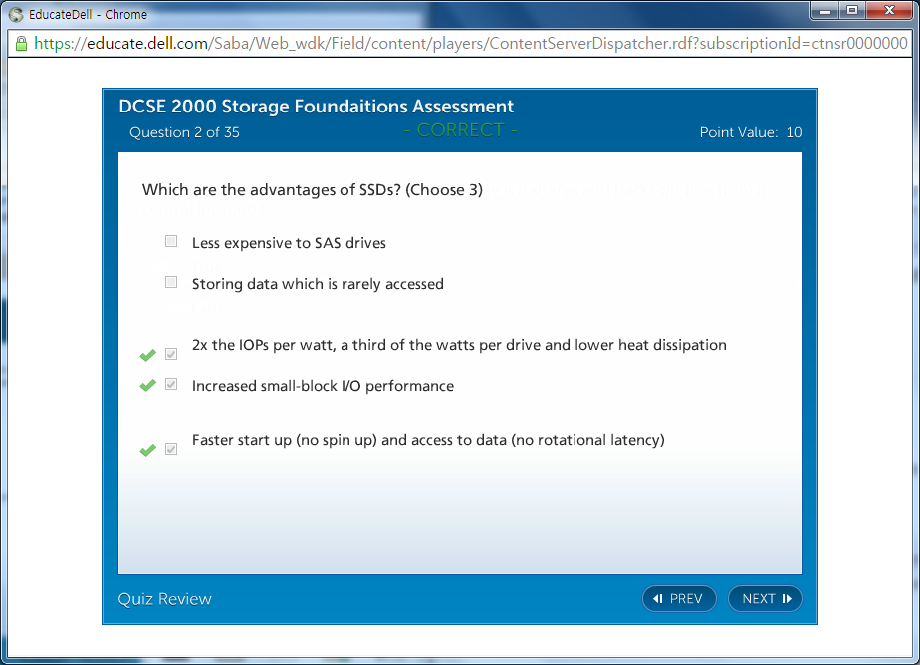The height and width of the screenshot is (665, 920).
Task: Uncheck the 'Faster start up (no spin up)' checkbox
Action: (x=171, y=450)
